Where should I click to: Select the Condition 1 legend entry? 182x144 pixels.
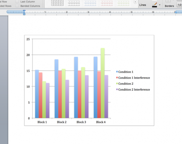(125, 72)
